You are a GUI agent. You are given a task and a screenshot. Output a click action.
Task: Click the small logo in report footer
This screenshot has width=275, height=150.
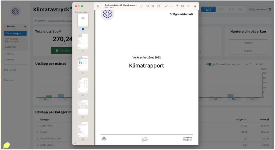click(104, 139)
